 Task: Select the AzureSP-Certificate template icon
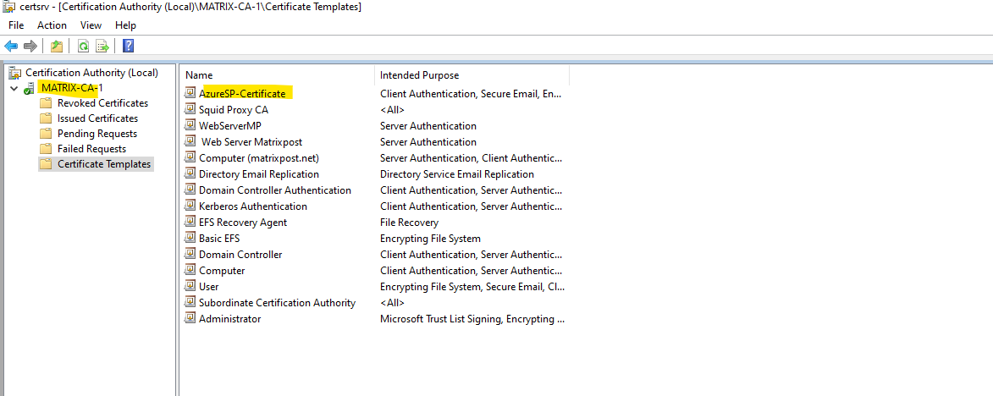(x=190, y=93)
